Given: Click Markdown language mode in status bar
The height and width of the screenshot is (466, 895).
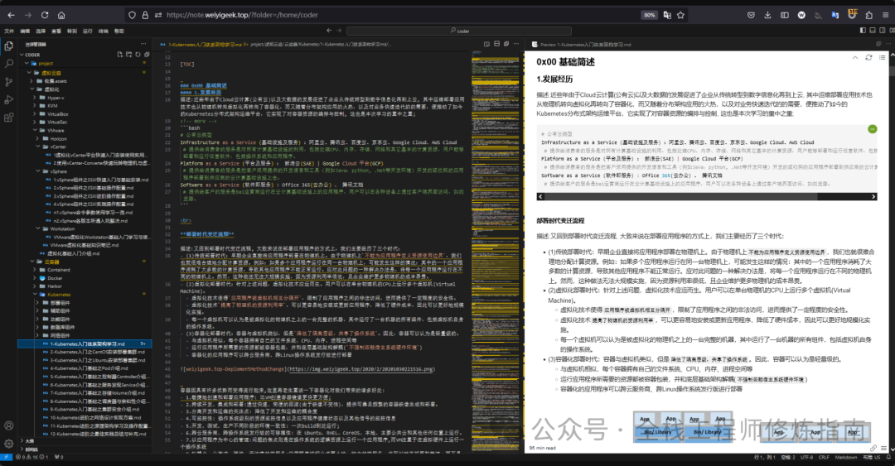Looking at the screenshot, I should point(846,458).
